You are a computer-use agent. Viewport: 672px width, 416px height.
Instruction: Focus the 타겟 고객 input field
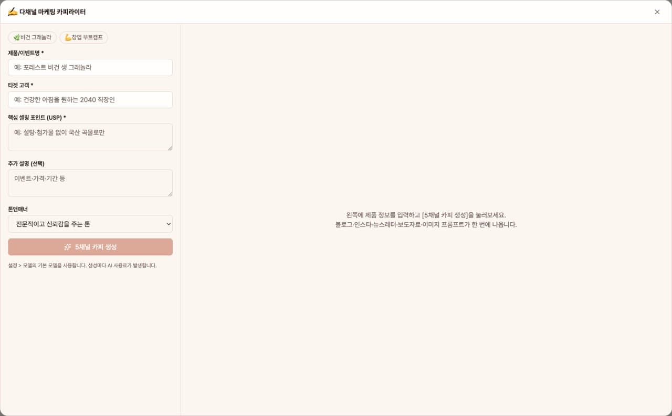90,100
